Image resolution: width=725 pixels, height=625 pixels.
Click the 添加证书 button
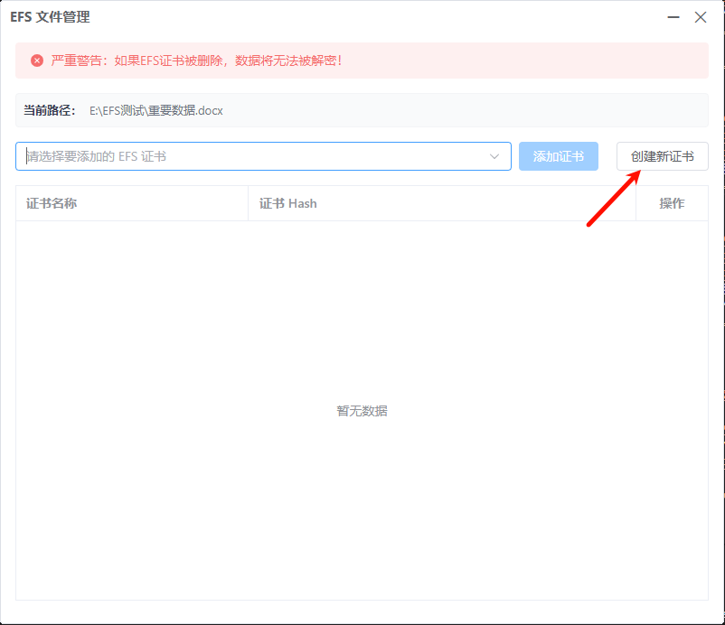tap(558, 156)
